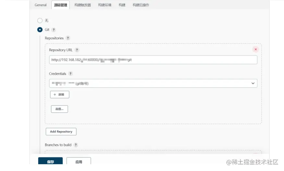Open help icon for Repository URL

(77, 50)
